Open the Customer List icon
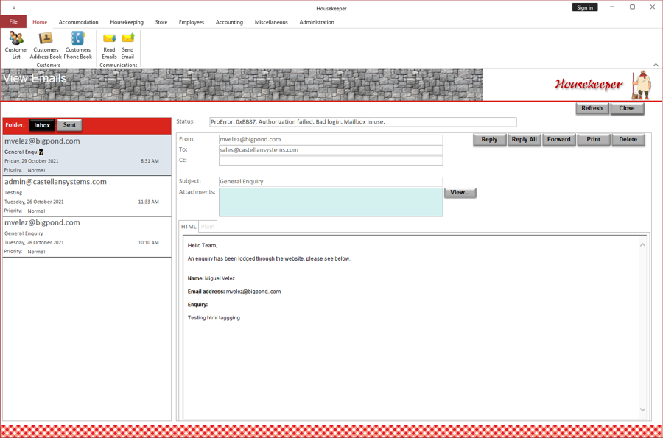The height and width of the screenshot is (438, 663). coord(16,45)
